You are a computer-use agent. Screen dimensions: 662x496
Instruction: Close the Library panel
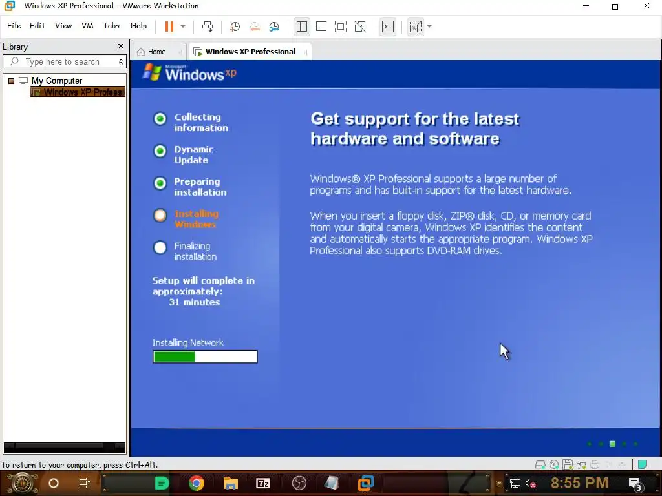[121, 46]
